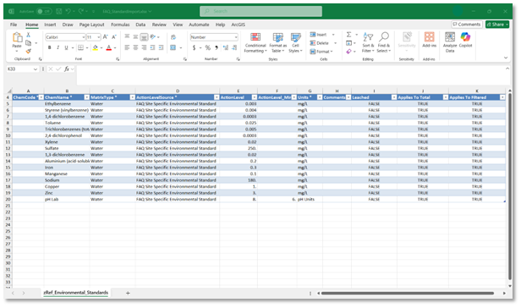Select the Ethylbenzene cell
The width and height of the screenshot is (521, 308).
67,104
